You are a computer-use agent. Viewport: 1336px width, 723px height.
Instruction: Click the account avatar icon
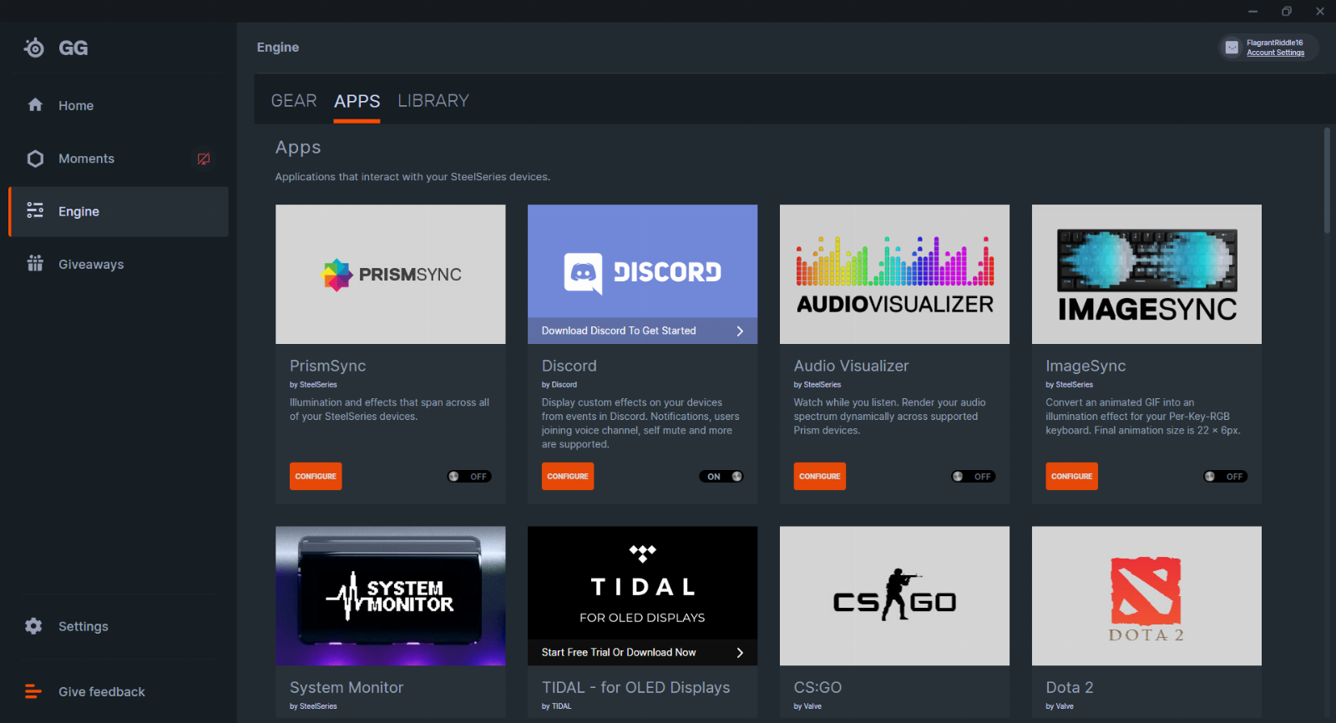(1232, 48)
